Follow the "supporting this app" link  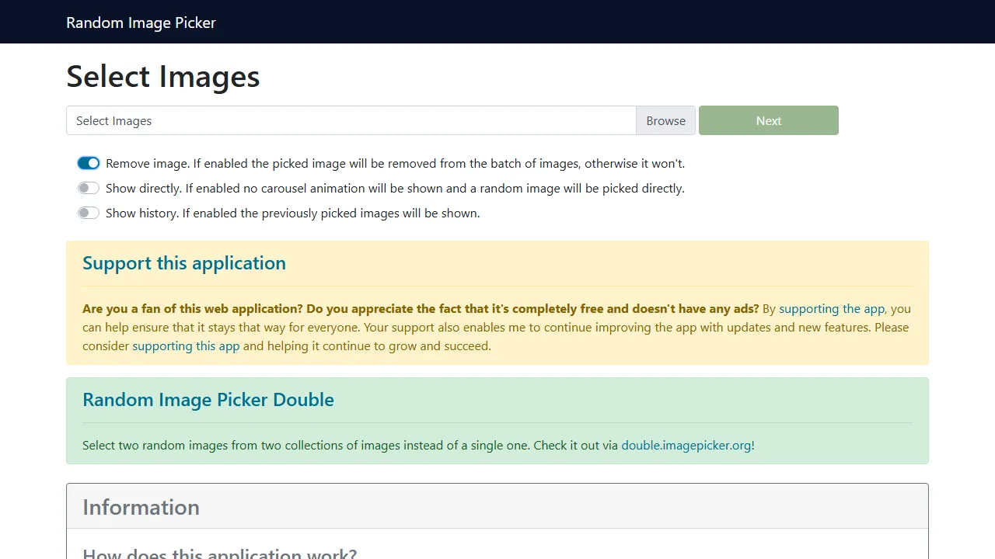[x=186, y=346]
